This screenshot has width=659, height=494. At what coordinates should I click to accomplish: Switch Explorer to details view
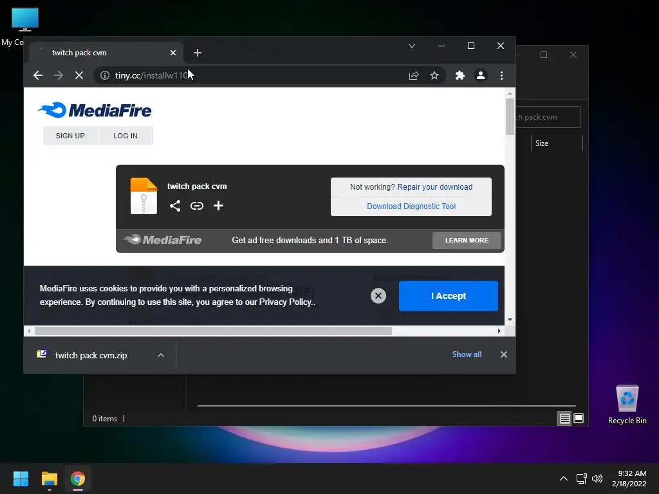pyautogui.click(x=564, y=418)
